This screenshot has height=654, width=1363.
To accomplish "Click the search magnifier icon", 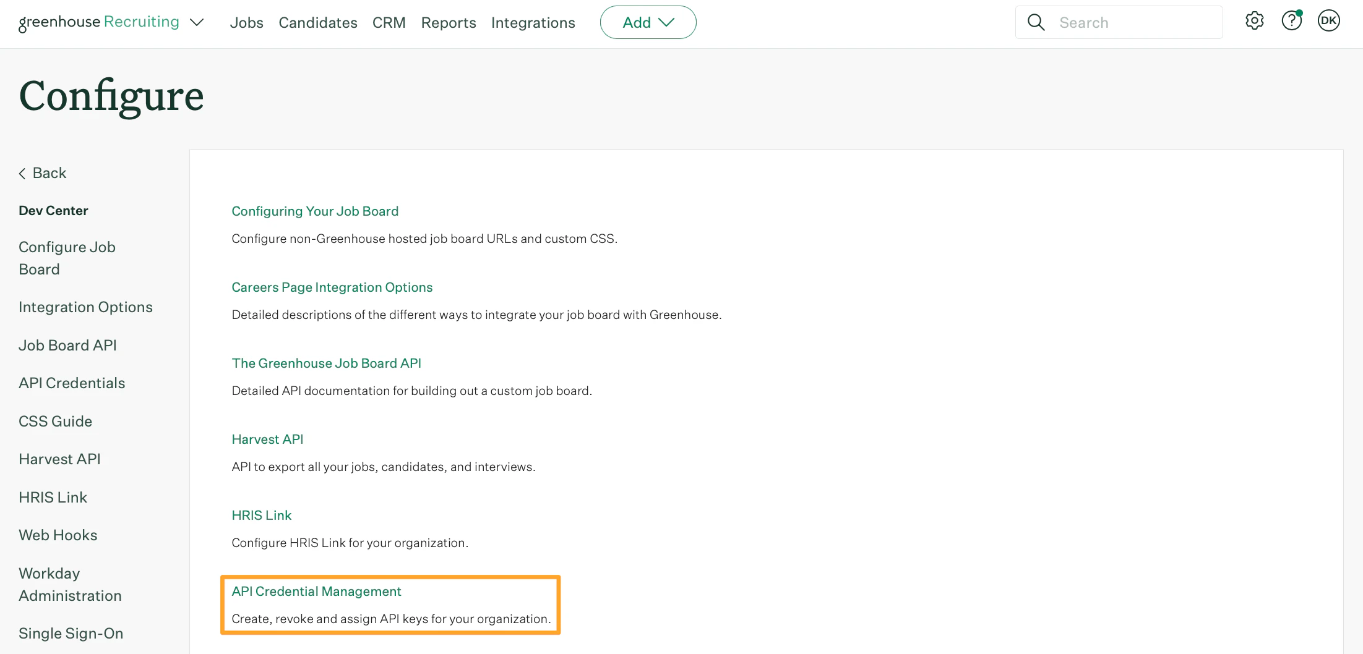I will [x=1036, y=22].
